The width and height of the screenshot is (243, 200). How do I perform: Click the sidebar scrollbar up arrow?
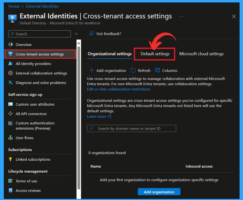click(79, 43)
